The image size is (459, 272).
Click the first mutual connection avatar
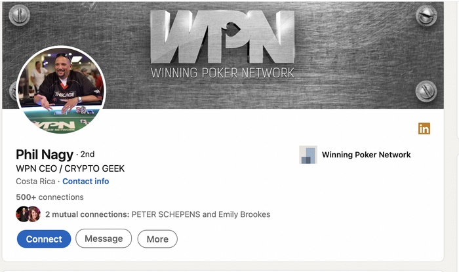coord(22,214)
